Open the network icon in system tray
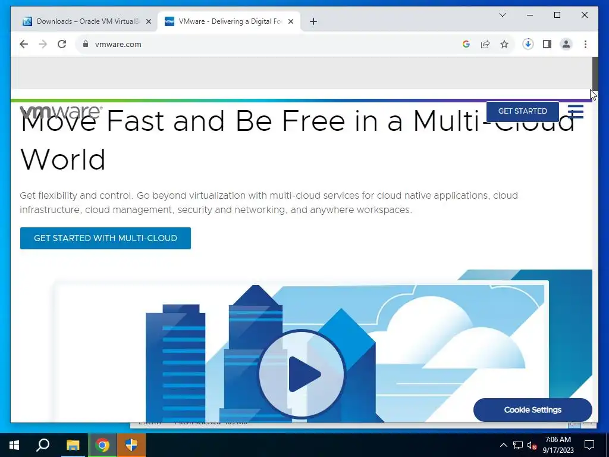 coord(518,445)
